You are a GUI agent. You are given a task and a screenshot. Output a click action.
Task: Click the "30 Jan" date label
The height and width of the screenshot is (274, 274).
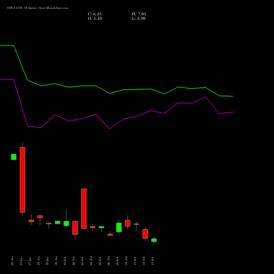(56, 261)
